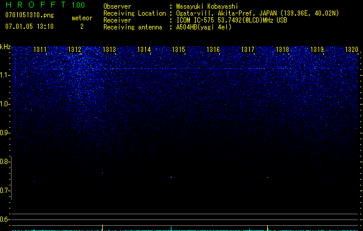Click the 1312 time tick label
The width and height of the screenshot is (363, 231).
pyautogui.click(x=74, y=50)
